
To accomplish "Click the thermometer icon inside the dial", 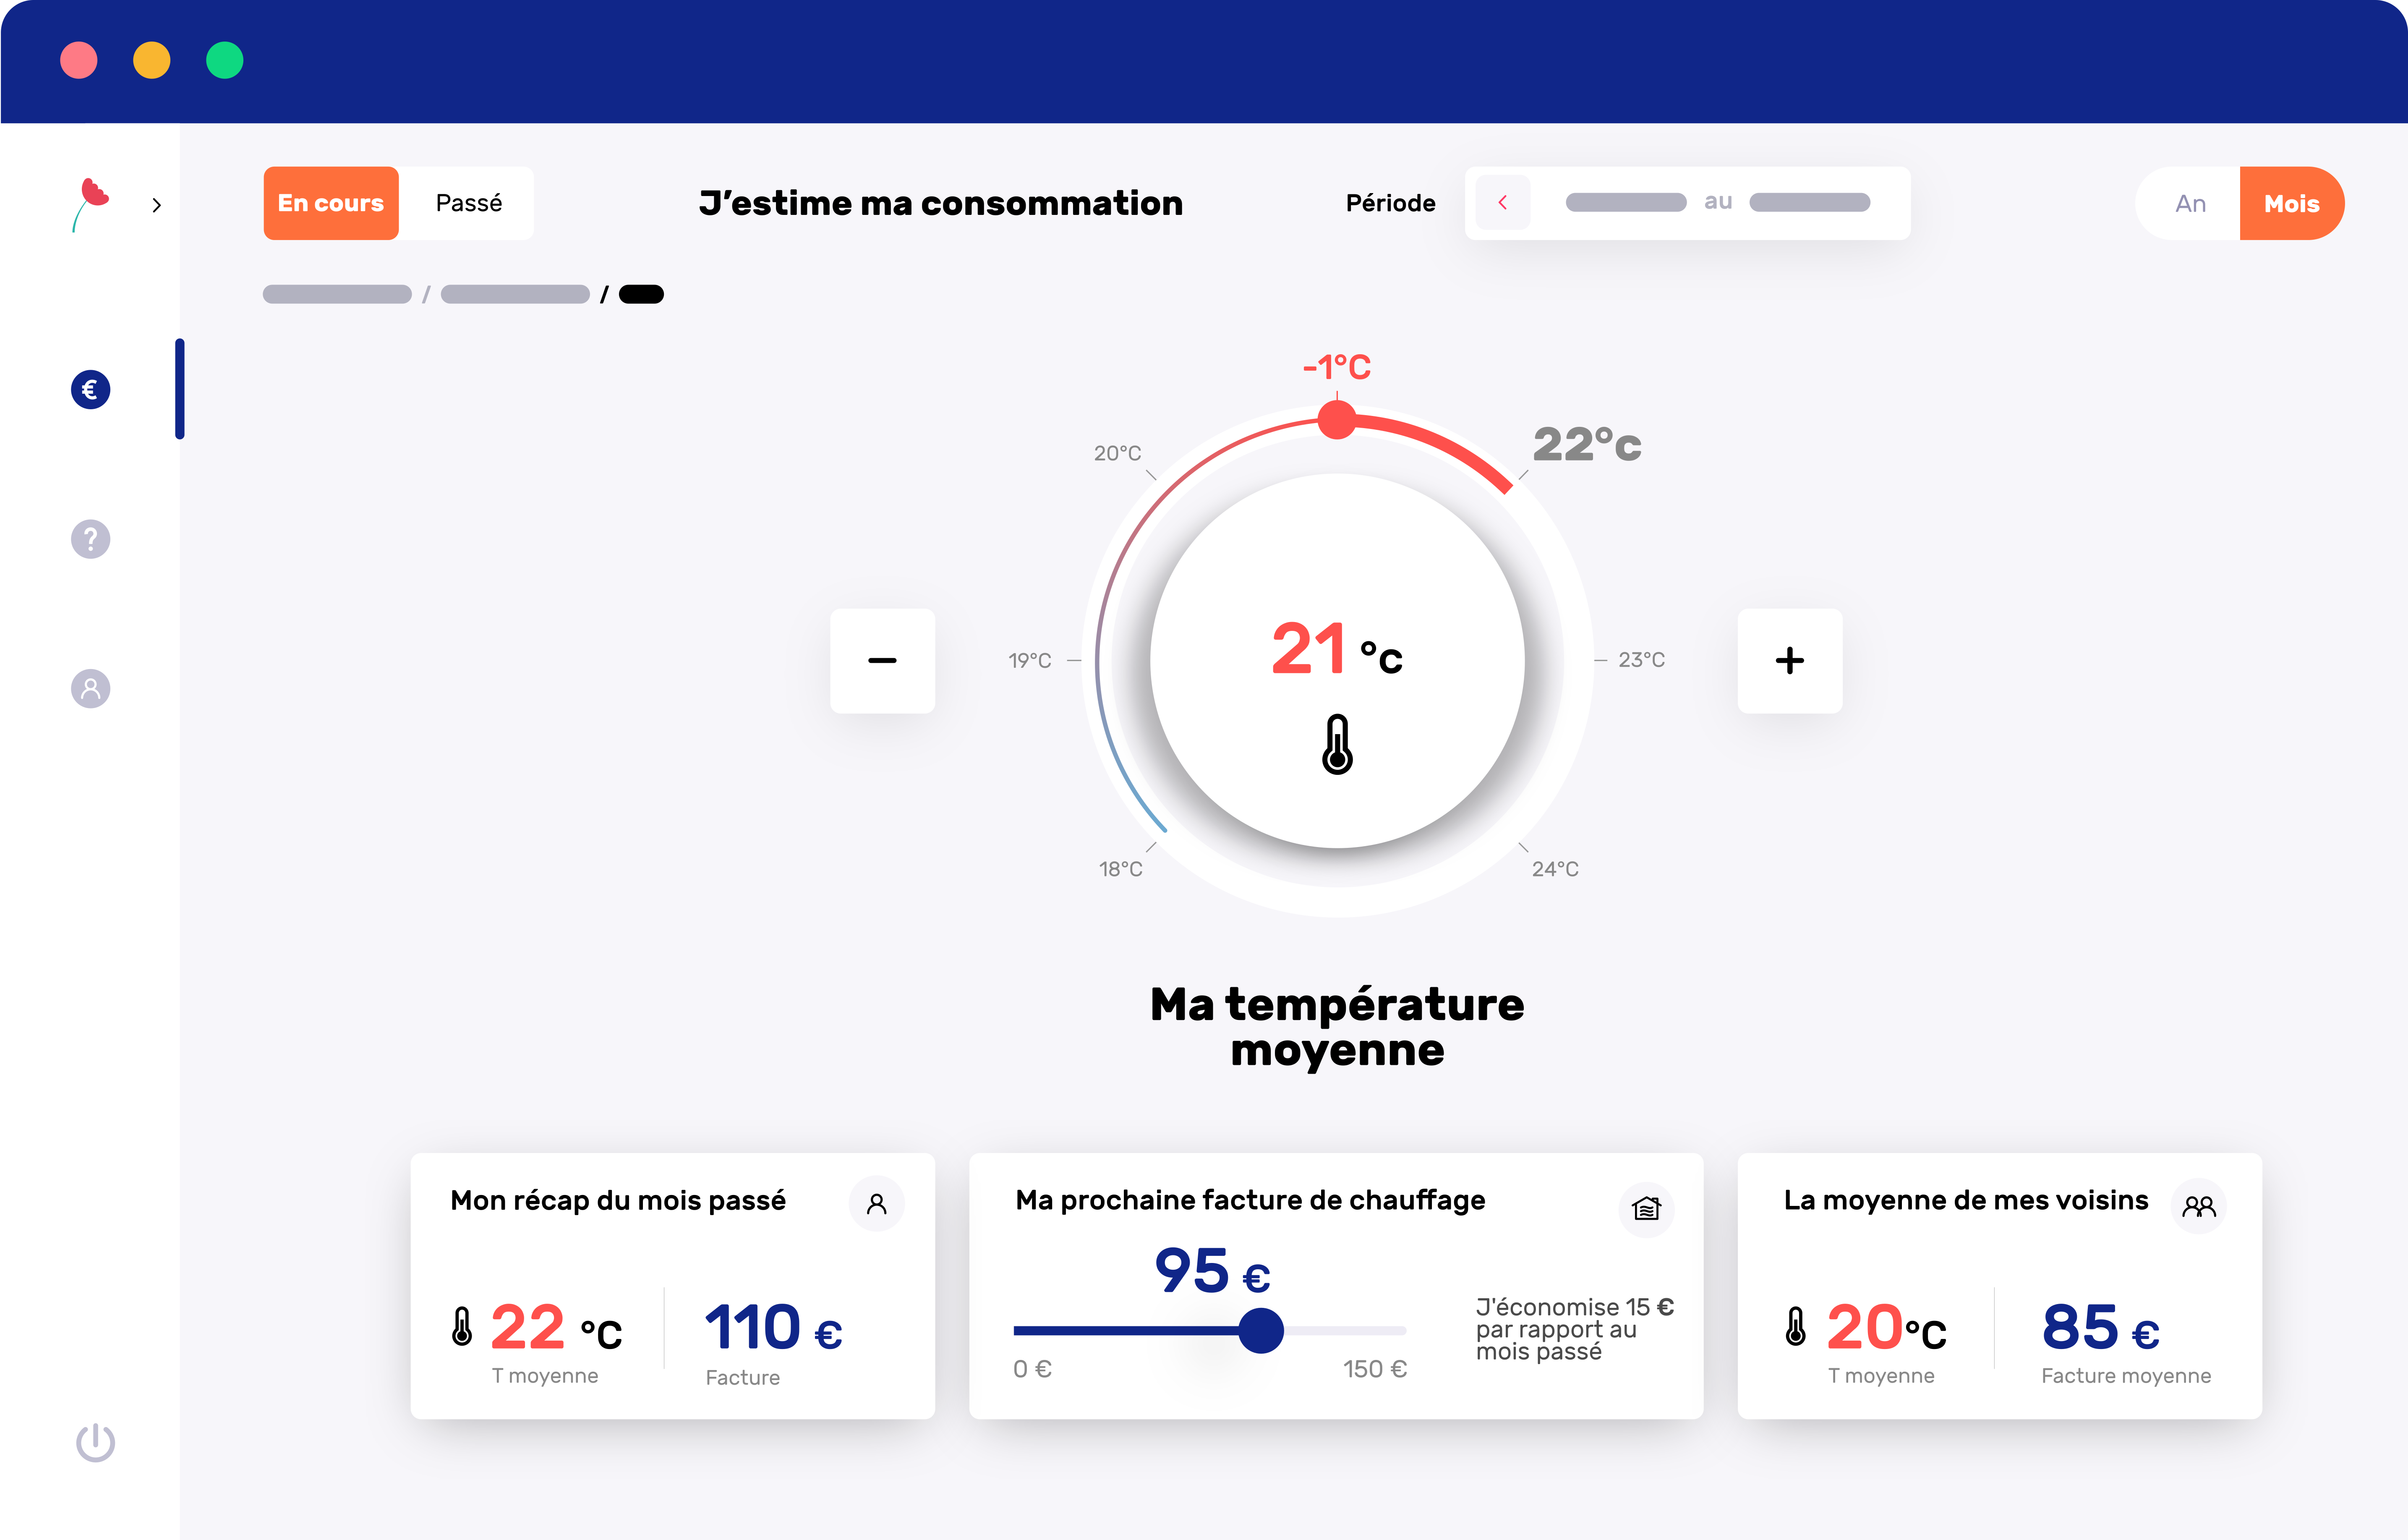I will [x=1337, y=745].
